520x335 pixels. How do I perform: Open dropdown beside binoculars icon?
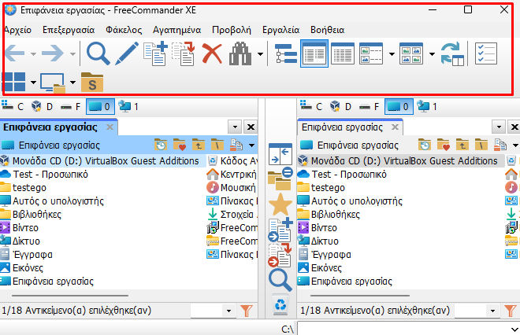coord(260,54)
